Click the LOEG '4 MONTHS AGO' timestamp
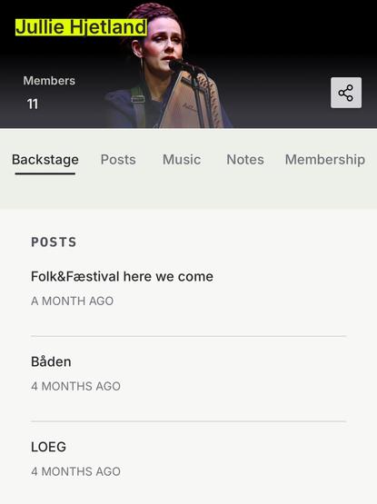This screenshot has width=377, height=504. [75, 471]
